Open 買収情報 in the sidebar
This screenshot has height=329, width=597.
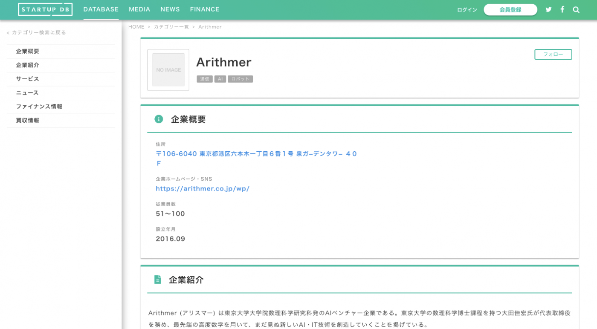(x=61, y=121)
